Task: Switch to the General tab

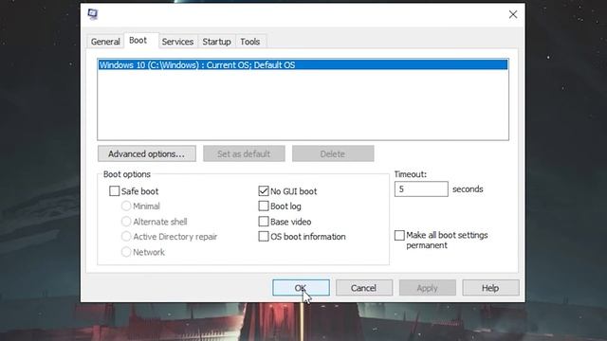Action: [105, 42]
